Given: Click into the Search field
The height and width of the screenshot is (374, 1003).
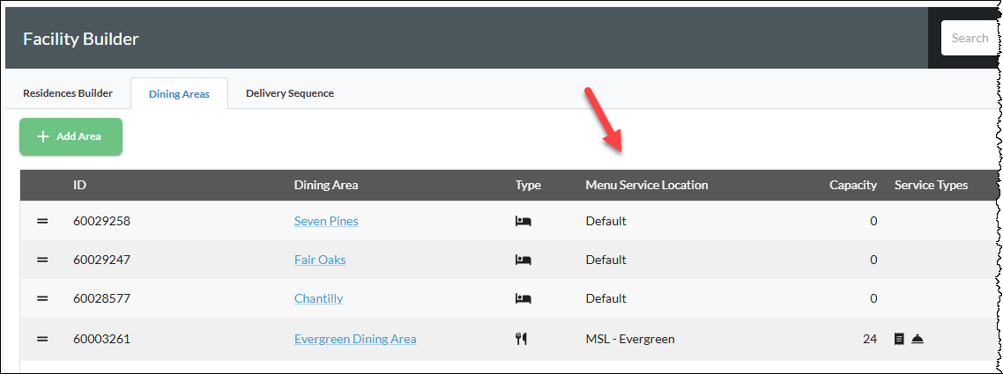Looking at the screenshot, I should click(x=969, y=39).
